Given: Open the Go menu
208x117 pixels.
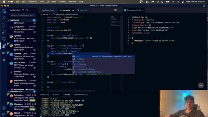Looking at the screenshot, I should [48, 2].
